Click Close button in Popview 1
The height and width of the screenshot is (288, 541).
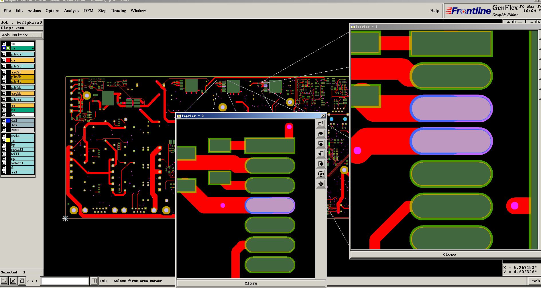click(449, 254)
